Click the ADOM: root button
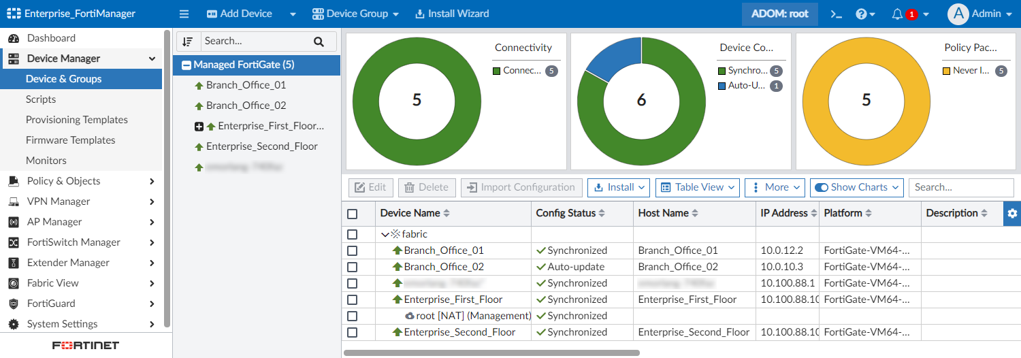1021x358 pixels. [x=779, y=14]
